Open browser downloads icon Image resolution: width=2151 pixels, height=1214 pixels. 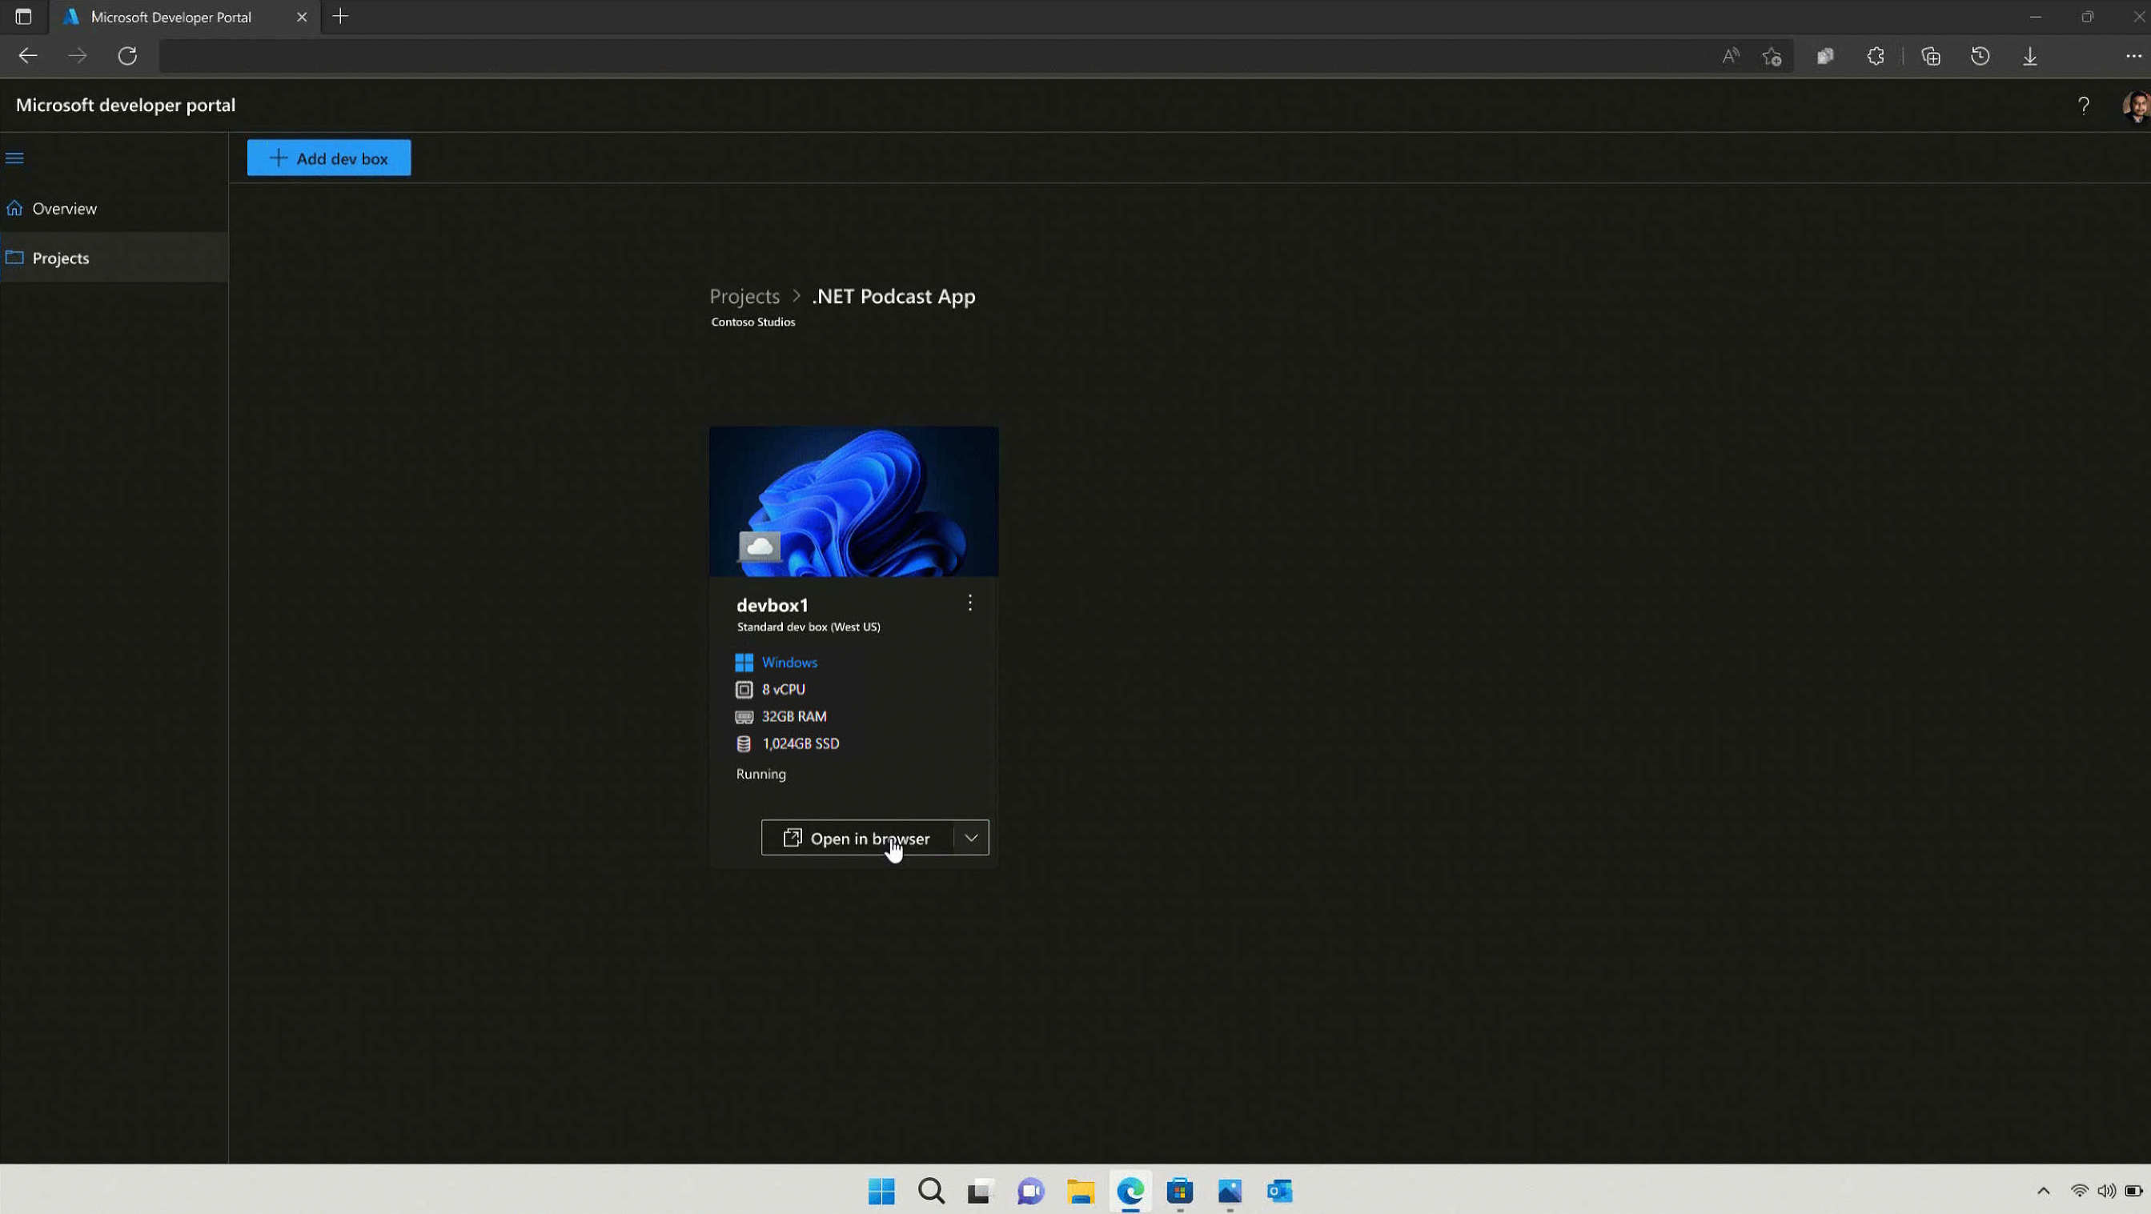tap(2030, 56)
